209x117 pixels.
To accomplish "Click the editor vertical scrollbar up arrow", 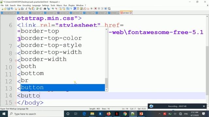I will point(207,17).
